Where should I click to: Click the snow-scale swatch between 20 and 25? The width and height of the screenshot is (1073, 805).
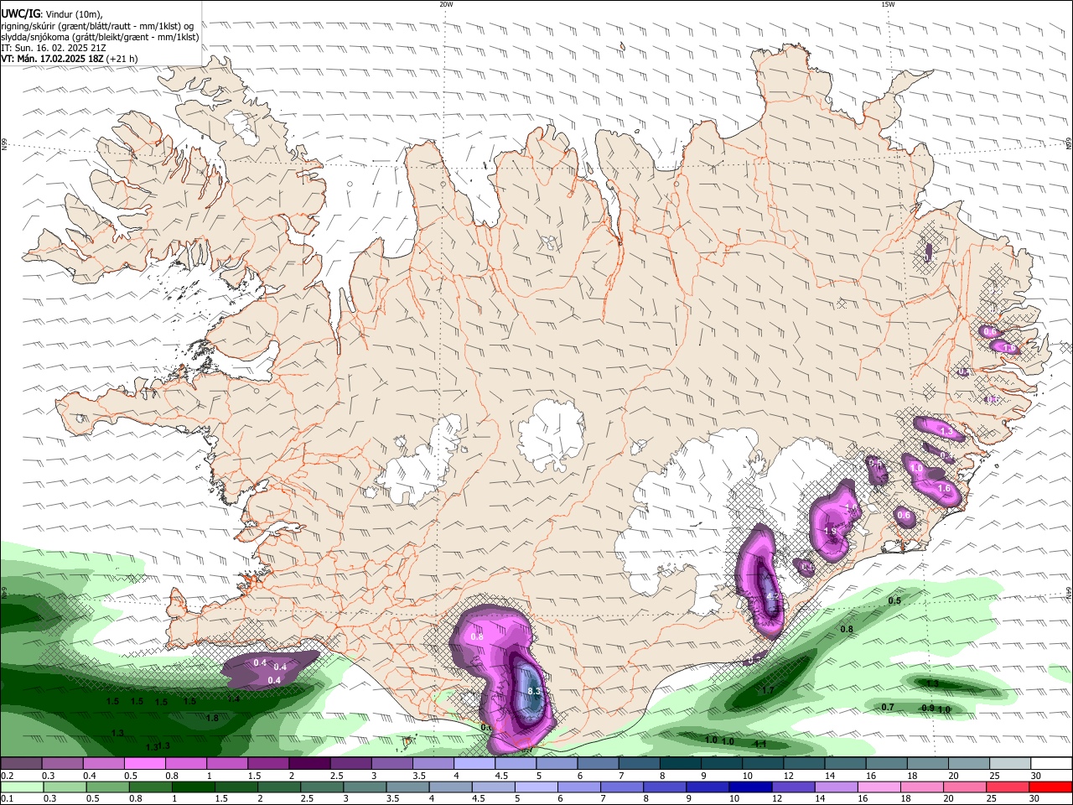[x=969, y=764]
